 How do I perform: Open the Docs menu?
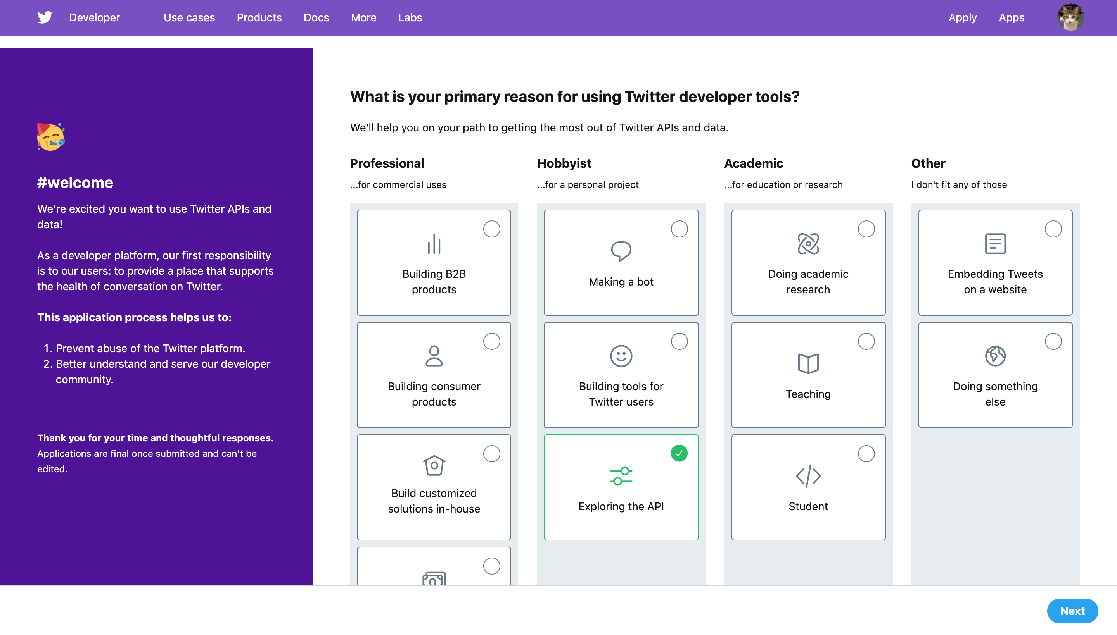click(316, 17)
